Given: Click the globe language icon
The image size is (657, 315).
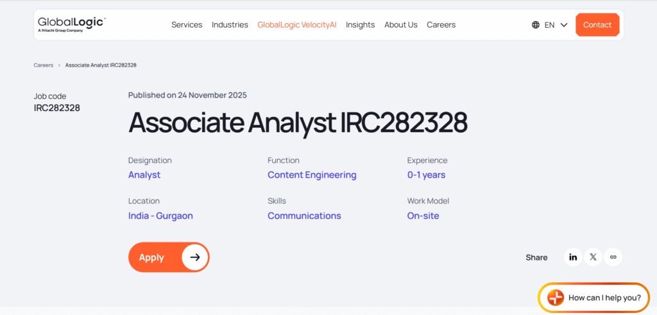Looking at the screenshot, I should (536, 25).
